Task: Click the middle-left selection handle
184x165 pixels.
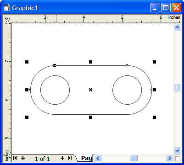Action: 27,90
